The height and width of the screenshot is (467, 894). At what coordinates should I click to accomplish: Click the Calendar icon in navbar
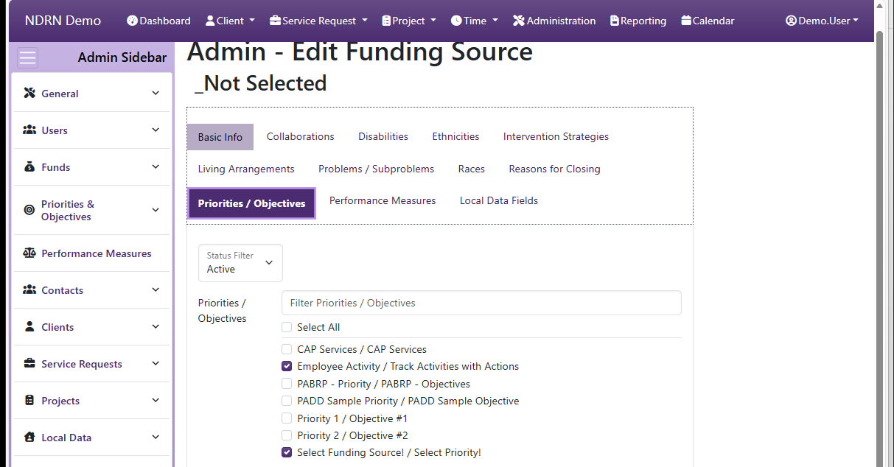(x=686, y=21)
